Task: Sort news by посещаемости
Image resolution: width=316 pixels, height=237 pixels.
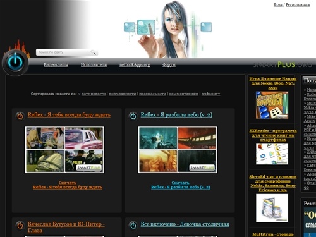Action: pyautogui.click(x=152, y=94)
